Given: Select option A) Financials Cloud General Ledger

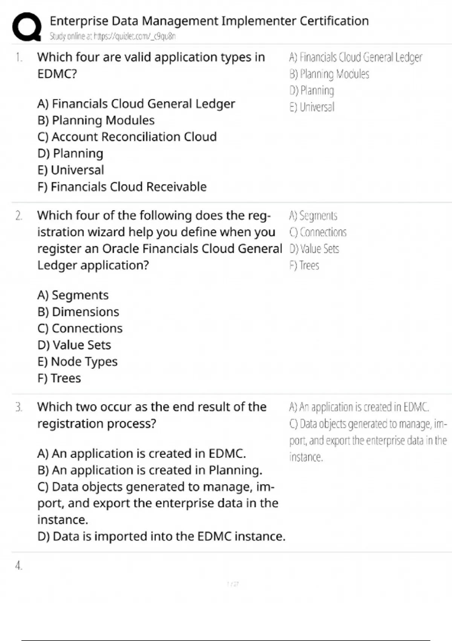Looking at the screenshot, I should [136, 104].
